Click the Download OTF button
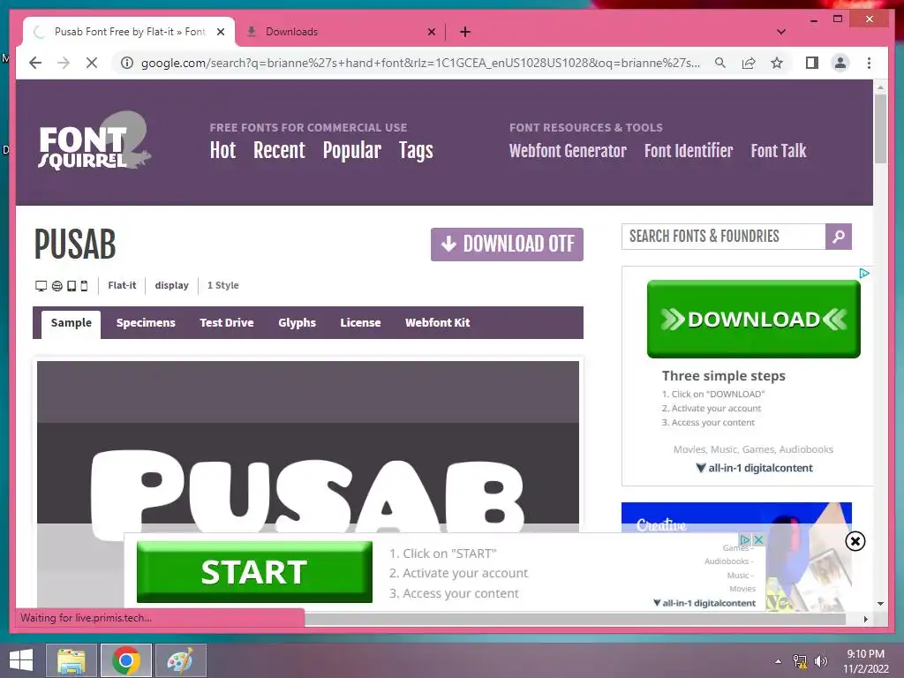Viewport: 904px width, 678px height. point(507,245)
